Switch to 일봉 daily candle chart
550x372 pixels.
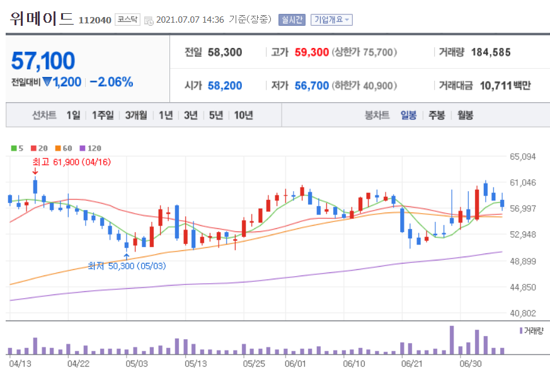[x=409, y=115]
